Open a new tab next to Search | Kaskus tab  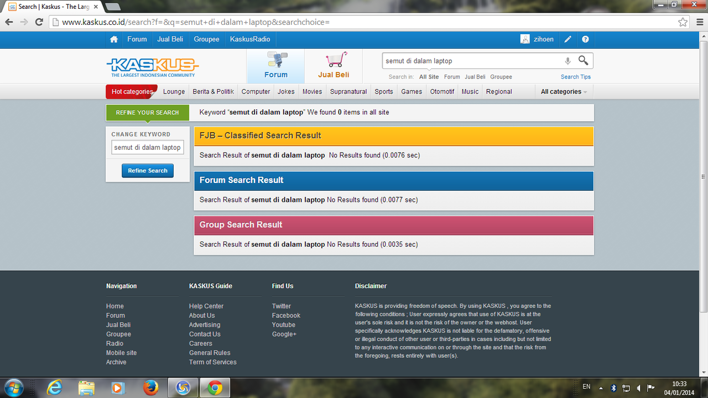click(113, 7)
